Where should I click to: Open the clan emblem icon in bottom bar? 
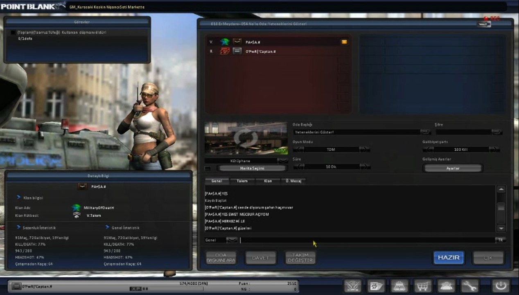click(352, 286)
